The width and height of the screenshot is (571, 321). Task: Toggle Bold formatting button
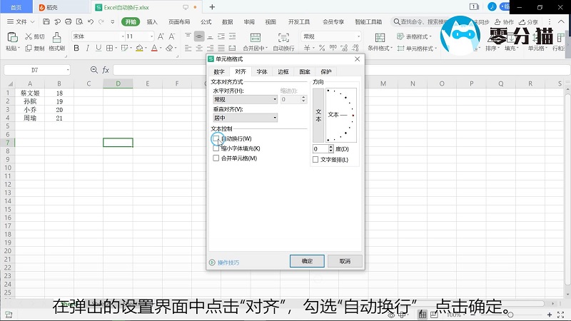click(x=76, y=49)
